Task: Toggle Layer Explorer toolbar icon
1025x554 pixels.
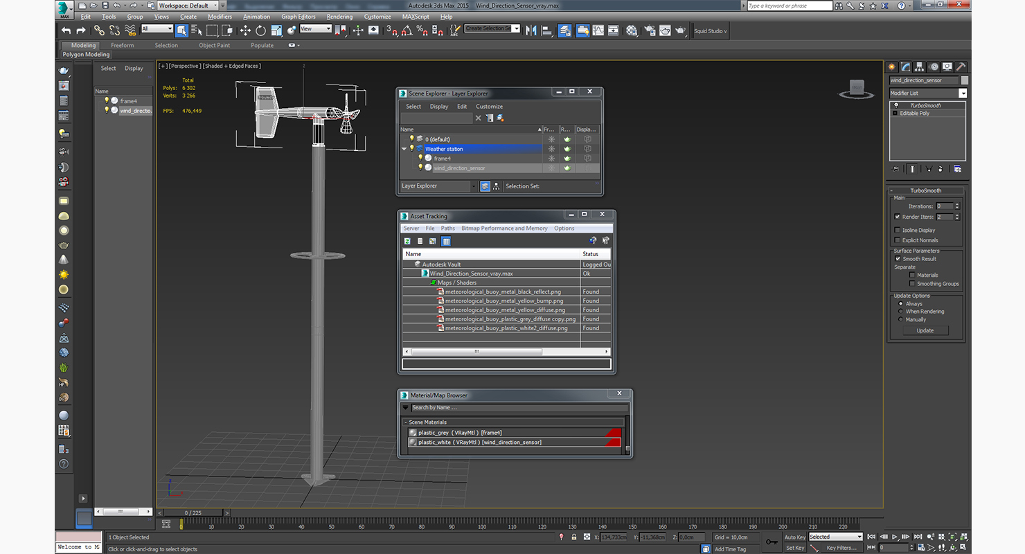Action: 565,30
